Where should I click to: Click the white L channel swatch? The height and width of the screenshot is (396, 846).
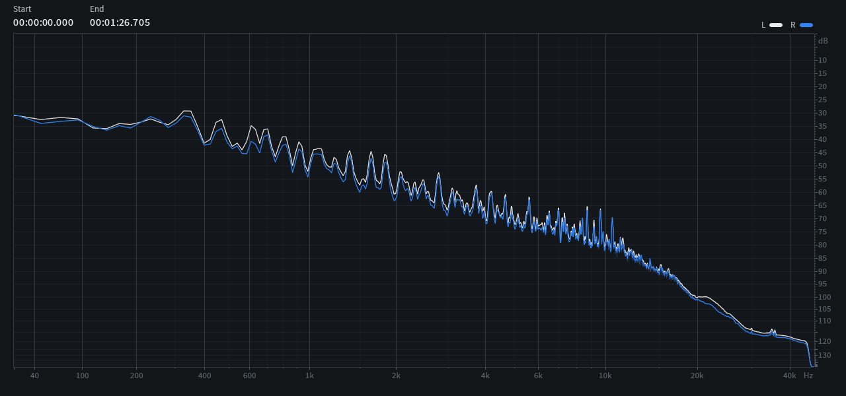tap(776, 25)
